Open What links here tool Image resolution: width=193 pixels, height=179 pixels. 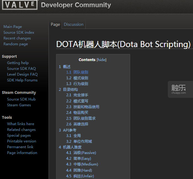(x=21, y=124)
